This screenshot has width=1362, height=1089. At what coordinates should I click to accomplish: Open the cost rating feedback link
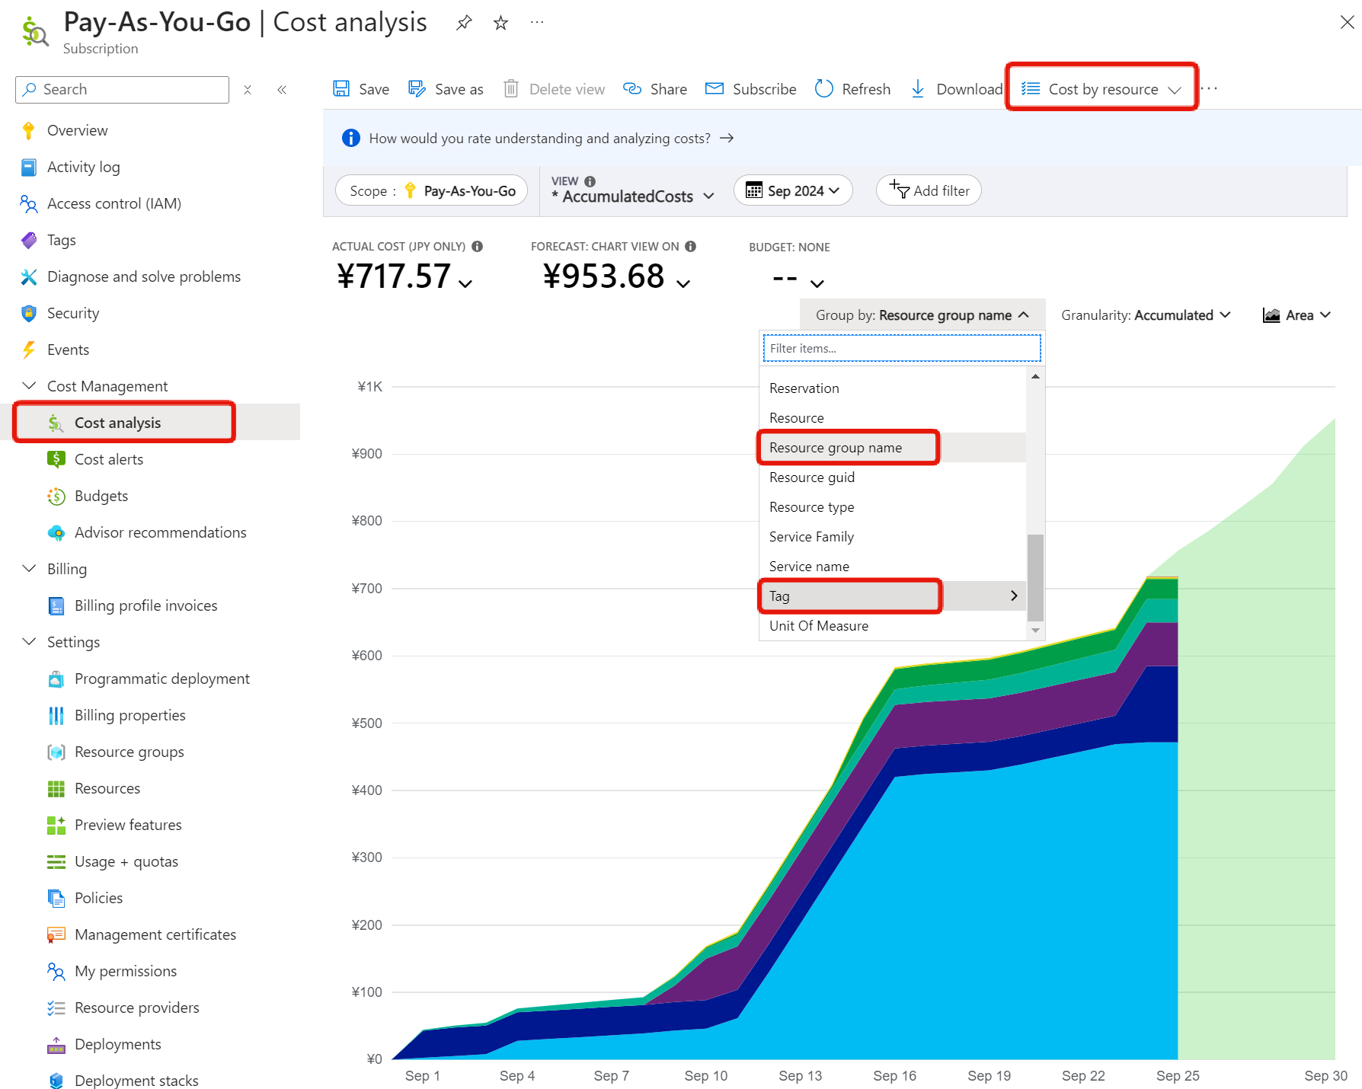pyautogui.click(x=551, y=138)
